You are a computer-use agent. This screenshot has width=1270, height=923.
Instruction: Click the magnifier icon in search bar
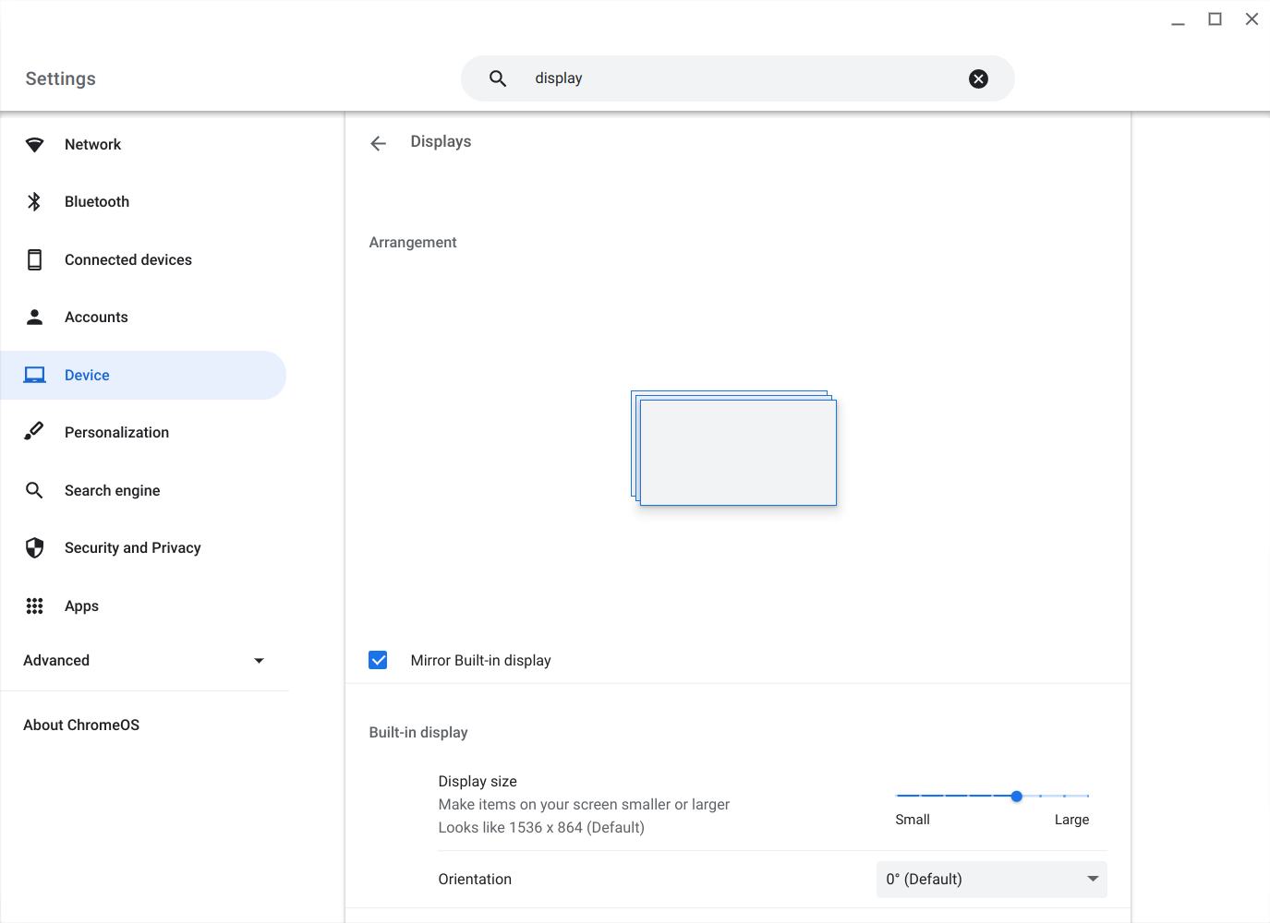tap(498, 79)
